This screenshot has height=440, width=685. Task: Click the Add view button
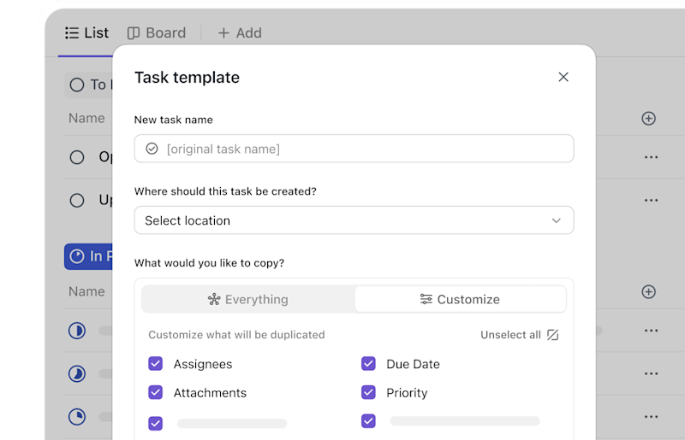[x=240, y=32]
